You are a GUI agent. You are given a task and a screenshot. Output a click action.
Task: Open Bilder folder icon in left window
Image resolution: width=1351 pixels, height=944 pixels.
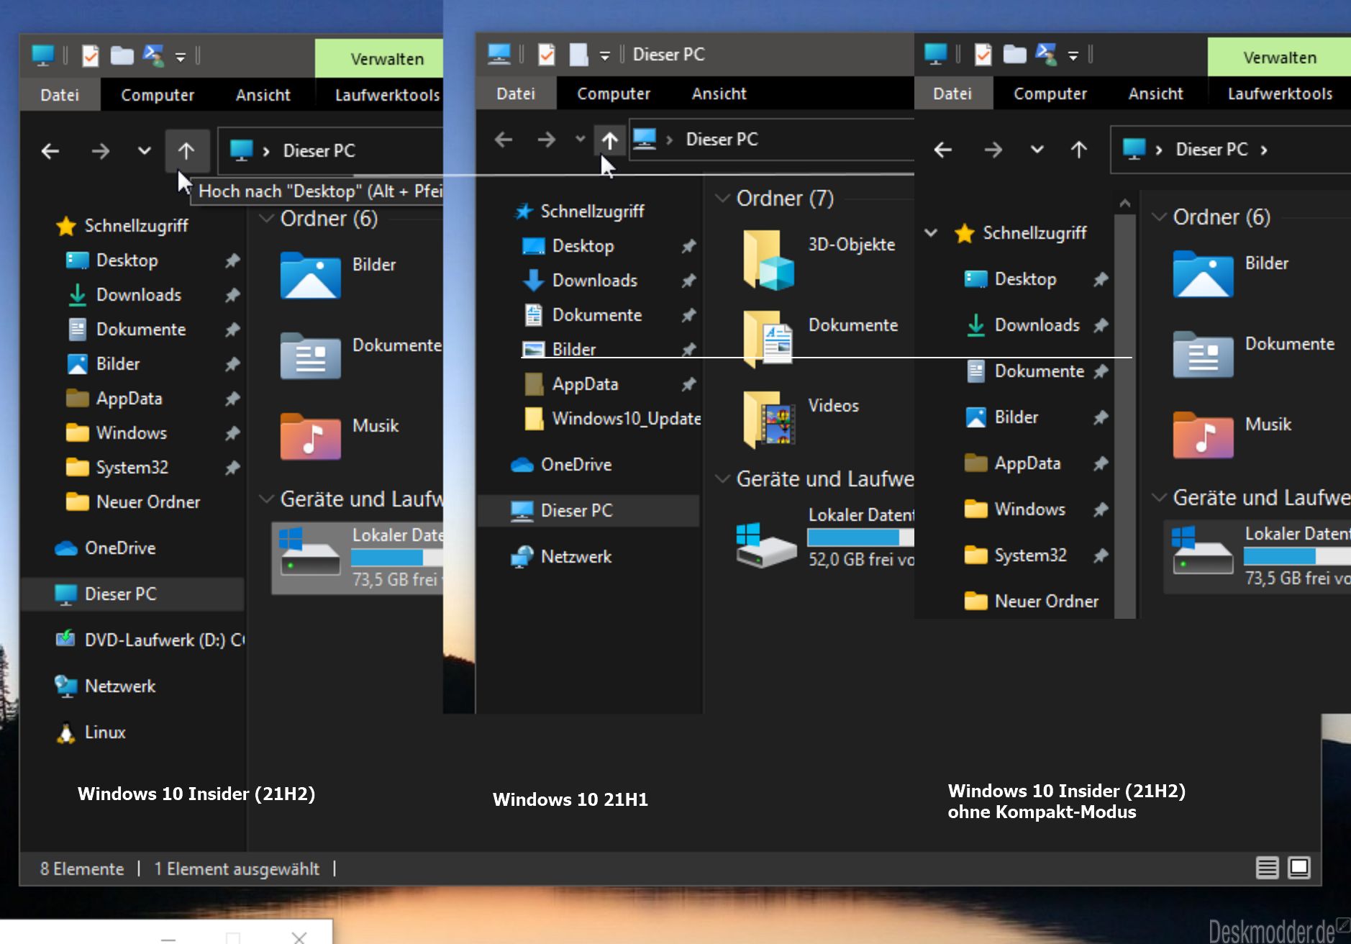(311, 276)
